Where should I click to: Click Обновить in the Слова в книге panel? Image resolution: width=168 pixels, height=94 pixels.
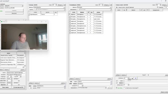coord(164,5)
